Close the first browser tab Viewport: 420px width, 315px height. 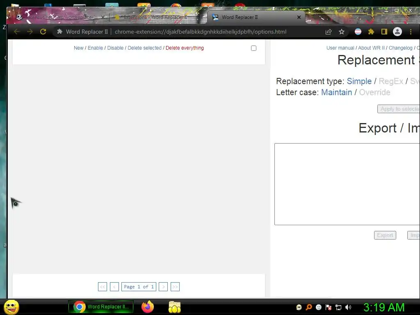[x=103, y=17]
